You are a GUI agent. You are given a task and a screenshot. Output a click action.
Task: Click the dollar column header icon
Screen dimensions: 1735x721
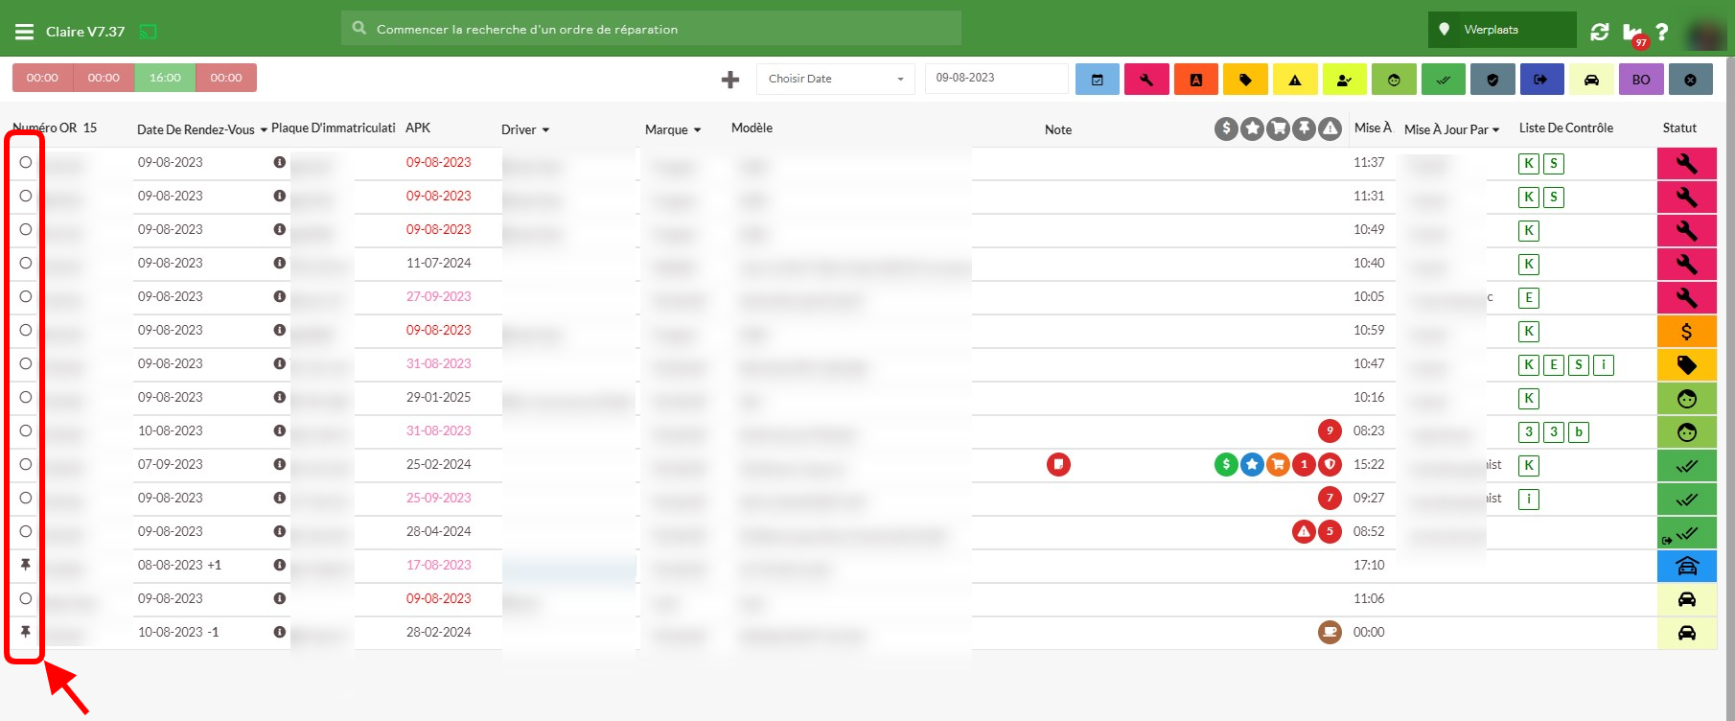click(x=1226, y=128)
